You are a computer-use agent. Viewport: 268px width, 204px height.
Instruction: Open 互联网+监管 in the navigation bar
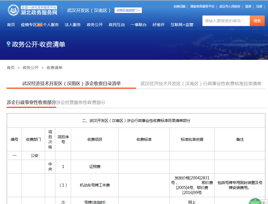182,25
